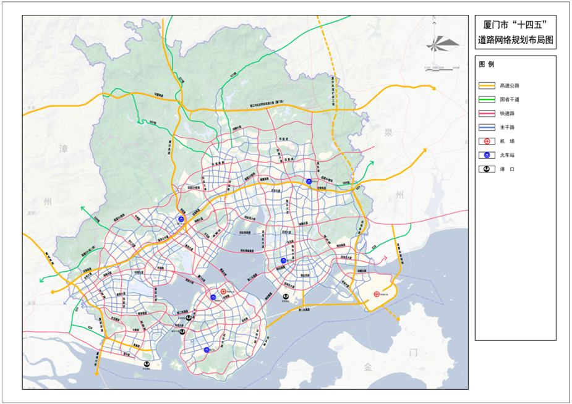Click the title line 道路网络规划布局图

(516, 40)
